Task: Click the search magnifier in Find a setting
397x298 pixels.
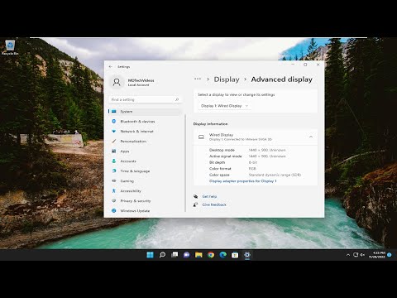Action: coord(177,99)
